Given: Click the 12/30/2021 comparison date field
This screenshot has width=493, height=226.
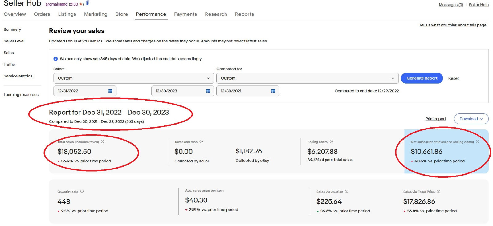Looking at the screenshot, I should 248,91.
